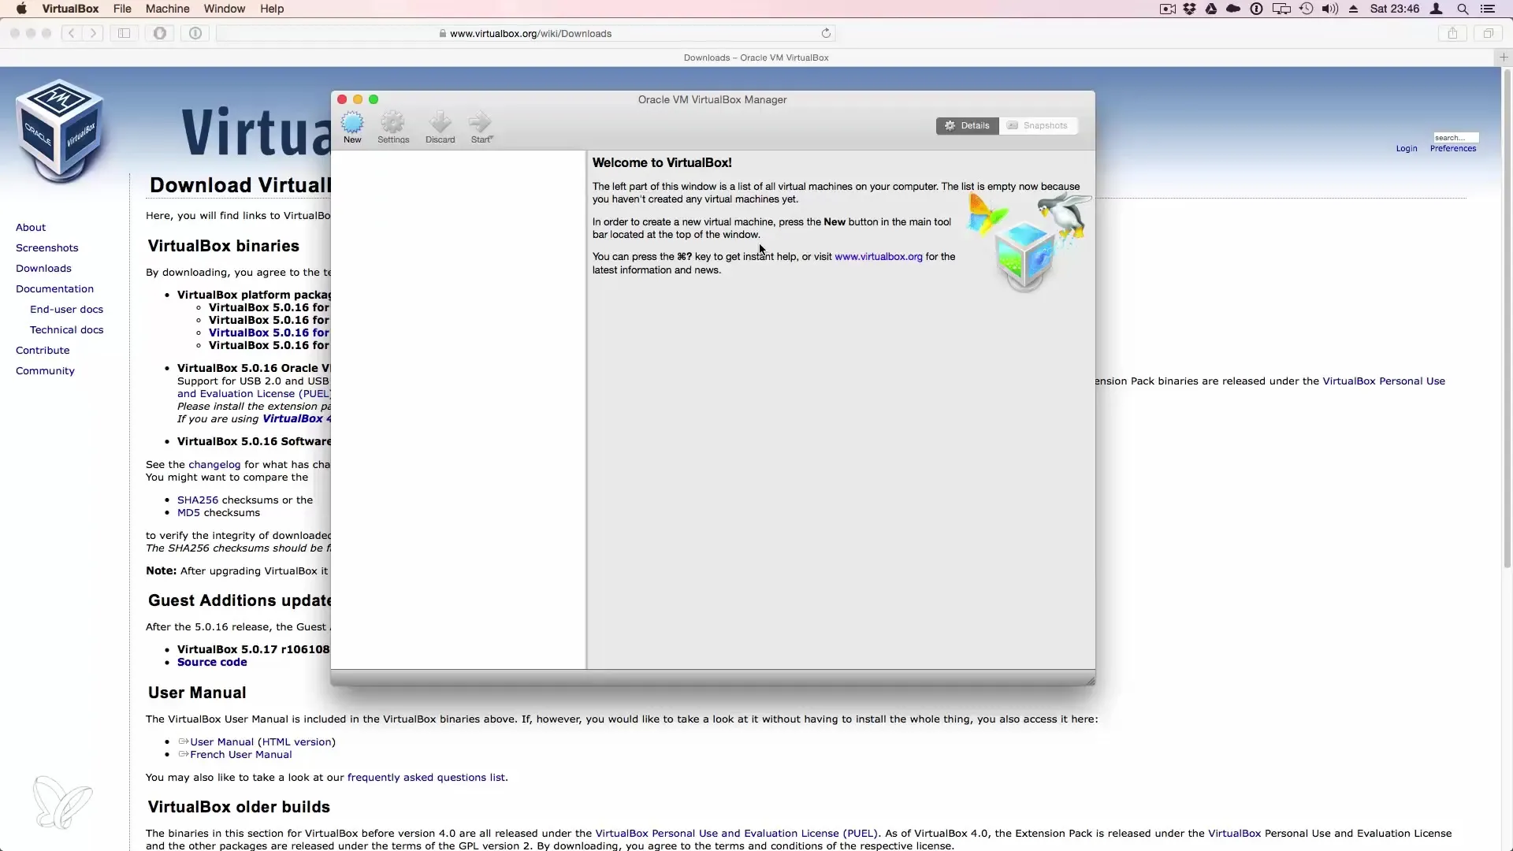
Task: Click the volume menu bar icon
Action: click(1330, 9)
